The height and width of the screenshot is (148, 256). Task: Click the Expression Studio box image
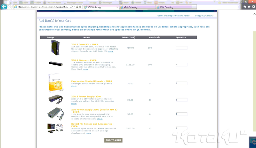[x=56, y=83]
